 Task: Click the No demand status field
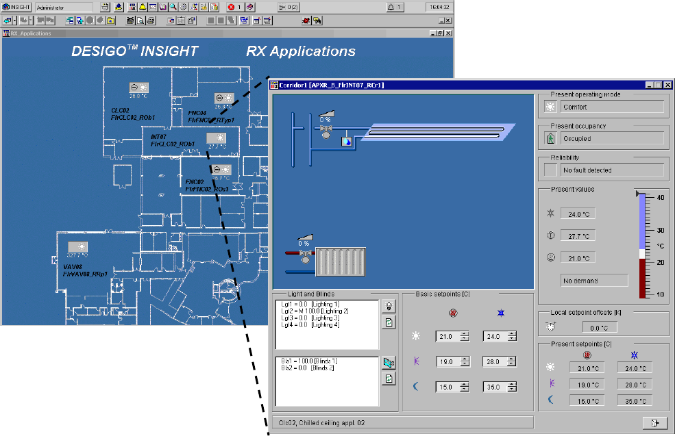point(594,281)
